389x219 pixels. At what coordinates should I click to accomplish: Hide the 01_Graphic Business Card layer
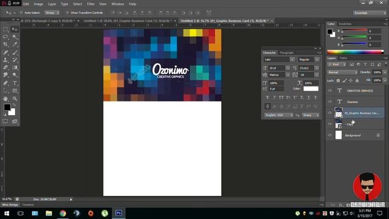[x=329, y=113]
